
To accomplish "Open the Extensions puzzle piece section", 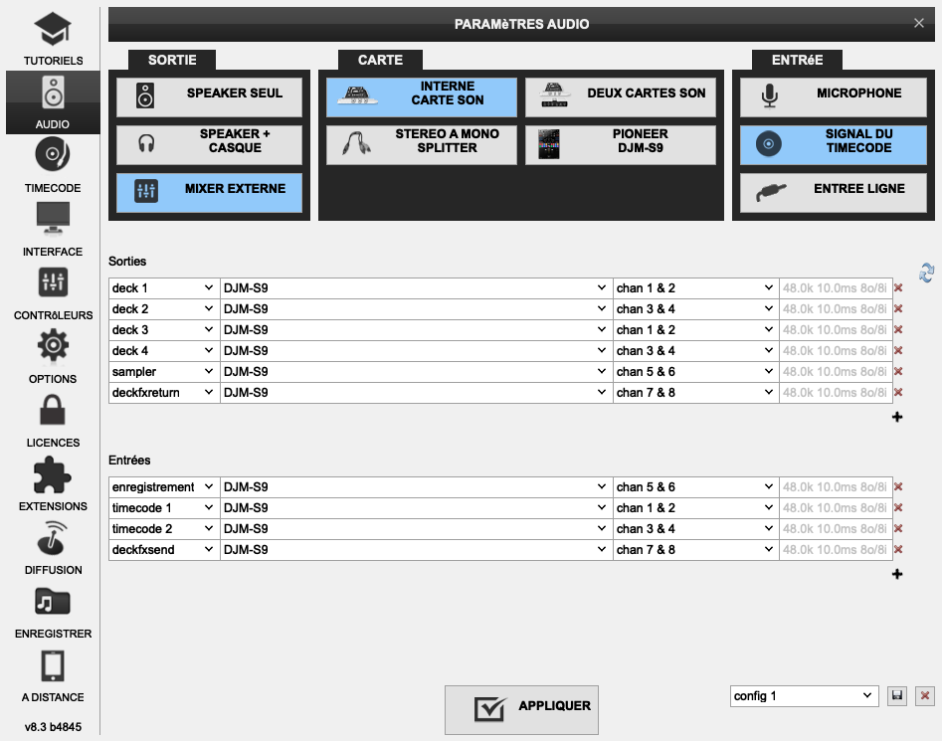I will click(x=53, y=484).
